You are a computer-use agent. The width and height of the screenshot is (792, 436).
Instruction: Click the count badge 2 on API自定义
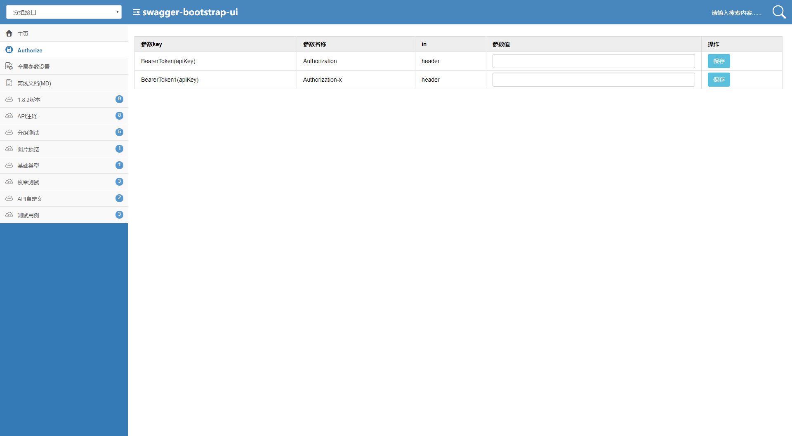coord(119,198)
